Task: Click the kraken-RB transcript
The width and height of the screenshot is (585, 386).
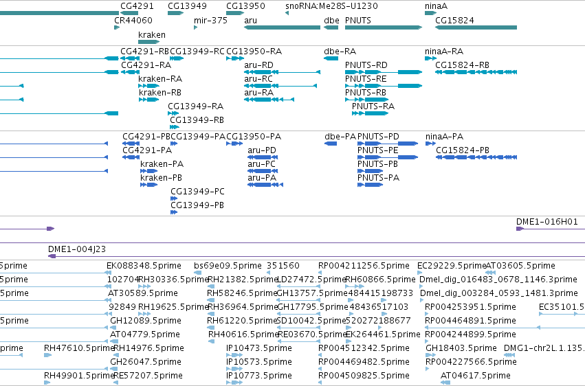Action: point(148,100)
